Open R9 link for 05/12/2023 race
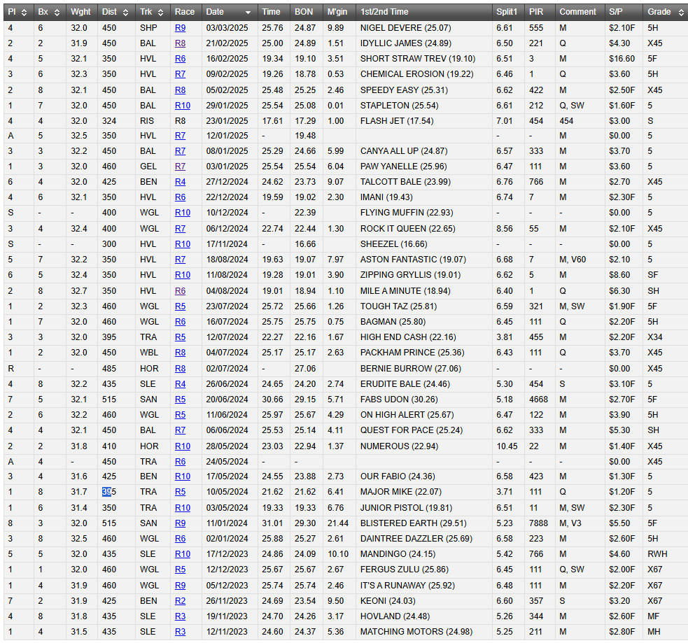This screenshot has width=688, height=643. click(180, 586)
